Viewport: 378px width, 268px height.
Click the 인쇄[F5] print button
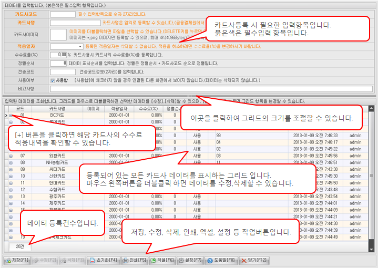135,260
